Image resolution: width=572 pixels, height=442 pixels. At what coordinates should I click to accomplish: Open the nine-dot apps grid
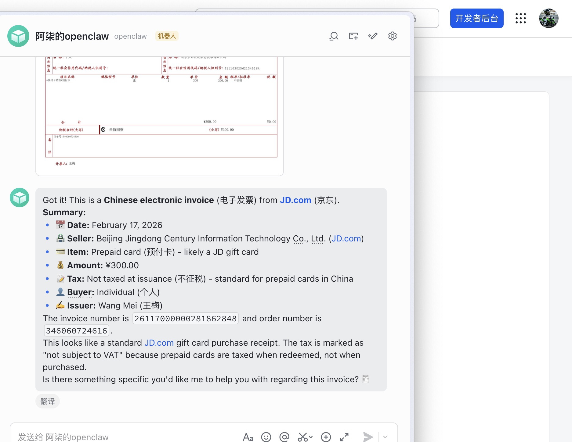point(521,18)
